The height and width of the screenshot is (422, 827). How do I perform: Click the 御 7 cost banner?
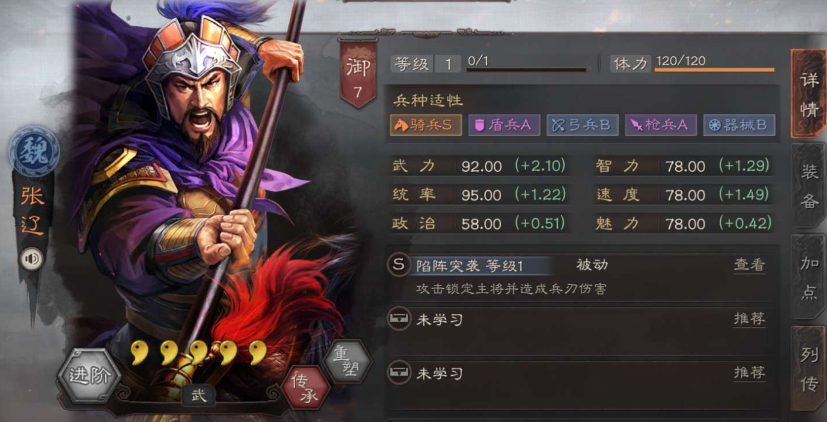tap(358, 74)
